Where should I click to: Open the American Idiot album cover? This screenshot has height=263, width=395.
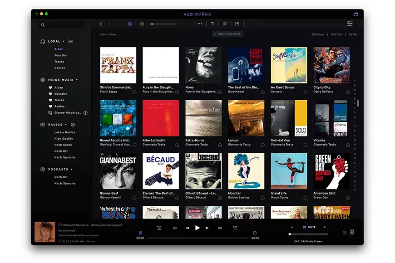[x=331, y=171]
